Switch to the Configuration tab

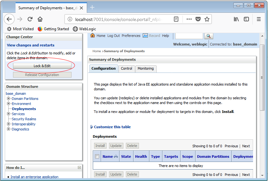click(104, 68)
